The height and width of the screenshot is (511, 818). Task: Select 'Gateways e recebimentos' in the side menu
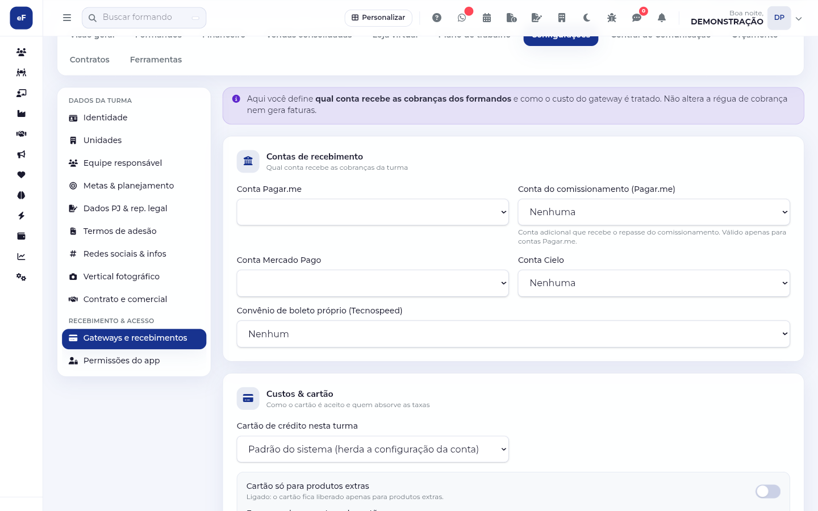coord(134,338)
